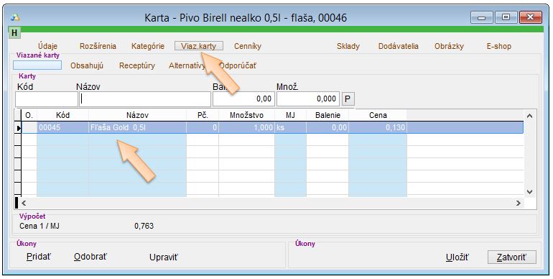Click the horizontal scrollbar right arrow
Screen dimensions: 553x279
pos(518,203)
